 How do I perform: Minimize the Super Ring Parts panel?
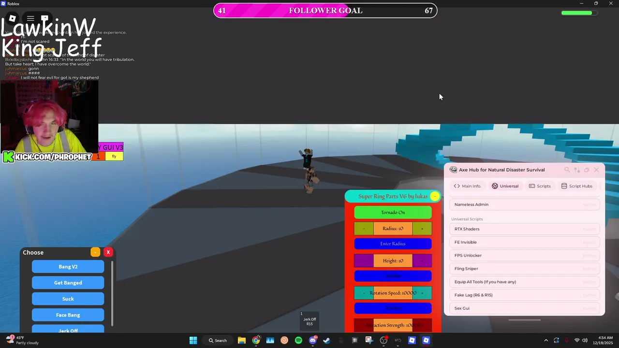(x=435, y=196)
